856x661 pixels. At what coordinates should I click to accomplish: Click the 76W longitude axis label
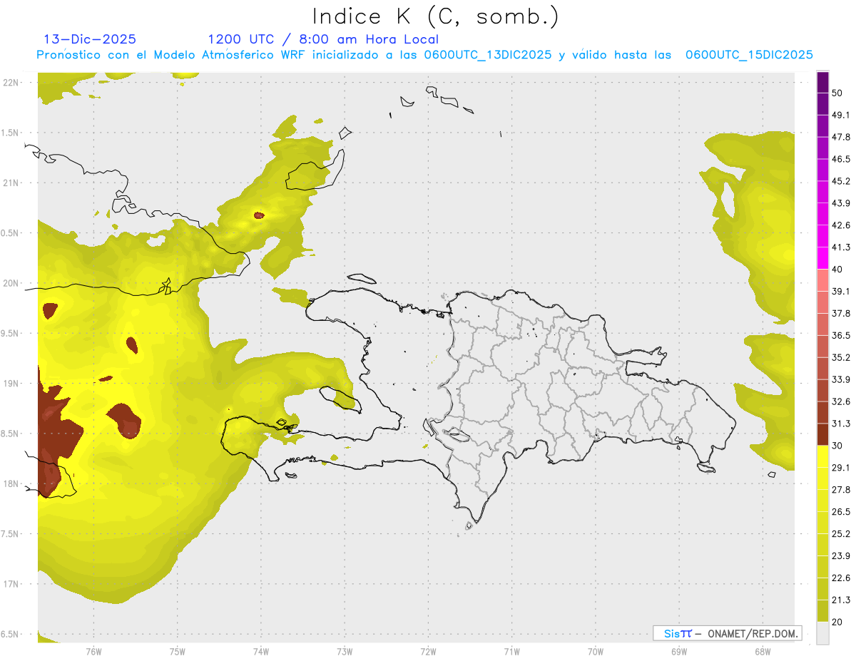click(93, 651)
